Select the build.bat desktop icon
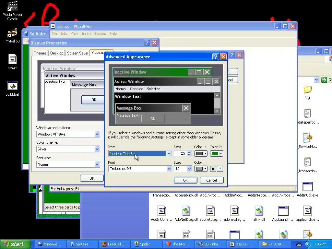The image size is (332, 249). [12, 89]
